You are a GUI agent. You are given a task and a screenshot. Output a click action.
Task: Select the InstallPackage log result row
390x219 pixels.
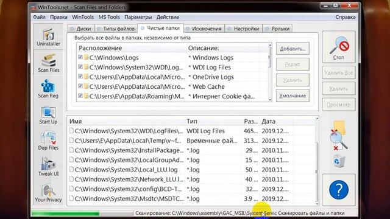191,150
